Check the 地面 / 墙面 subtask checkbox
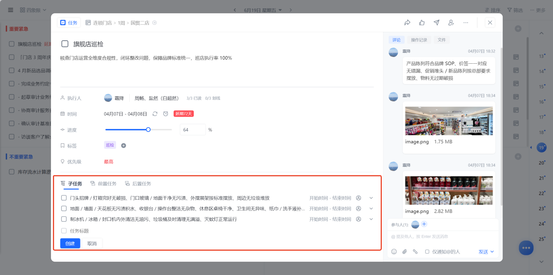The image size is (553, 275). click(64, 208)
